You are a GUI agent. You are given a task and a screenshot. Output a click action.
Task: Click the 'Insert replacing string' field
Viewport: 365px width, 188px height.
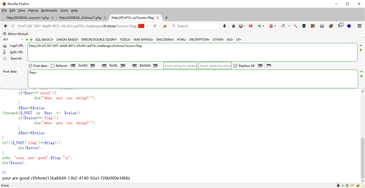[215, 66]
